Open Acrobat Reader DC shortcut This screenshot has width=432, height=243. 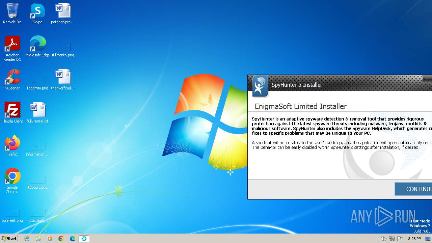point(12,49)
